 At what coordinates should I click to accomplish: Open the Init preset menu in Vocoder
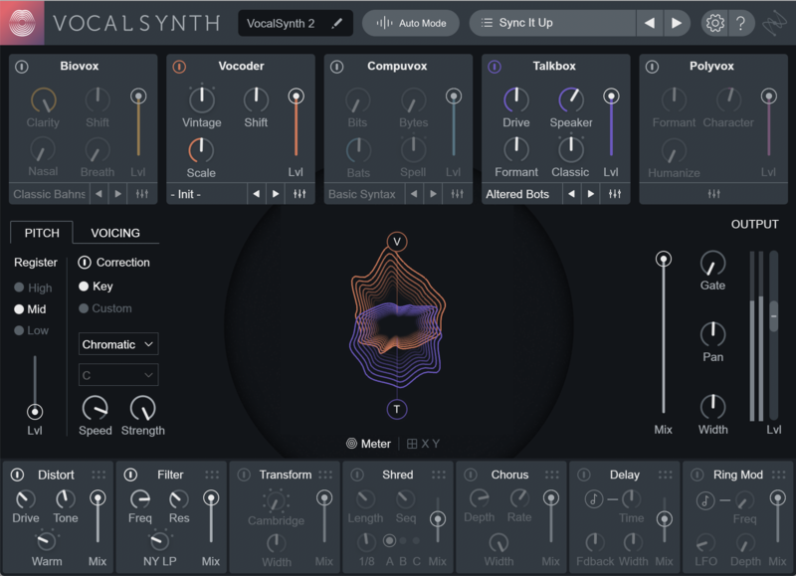(207, 194)
